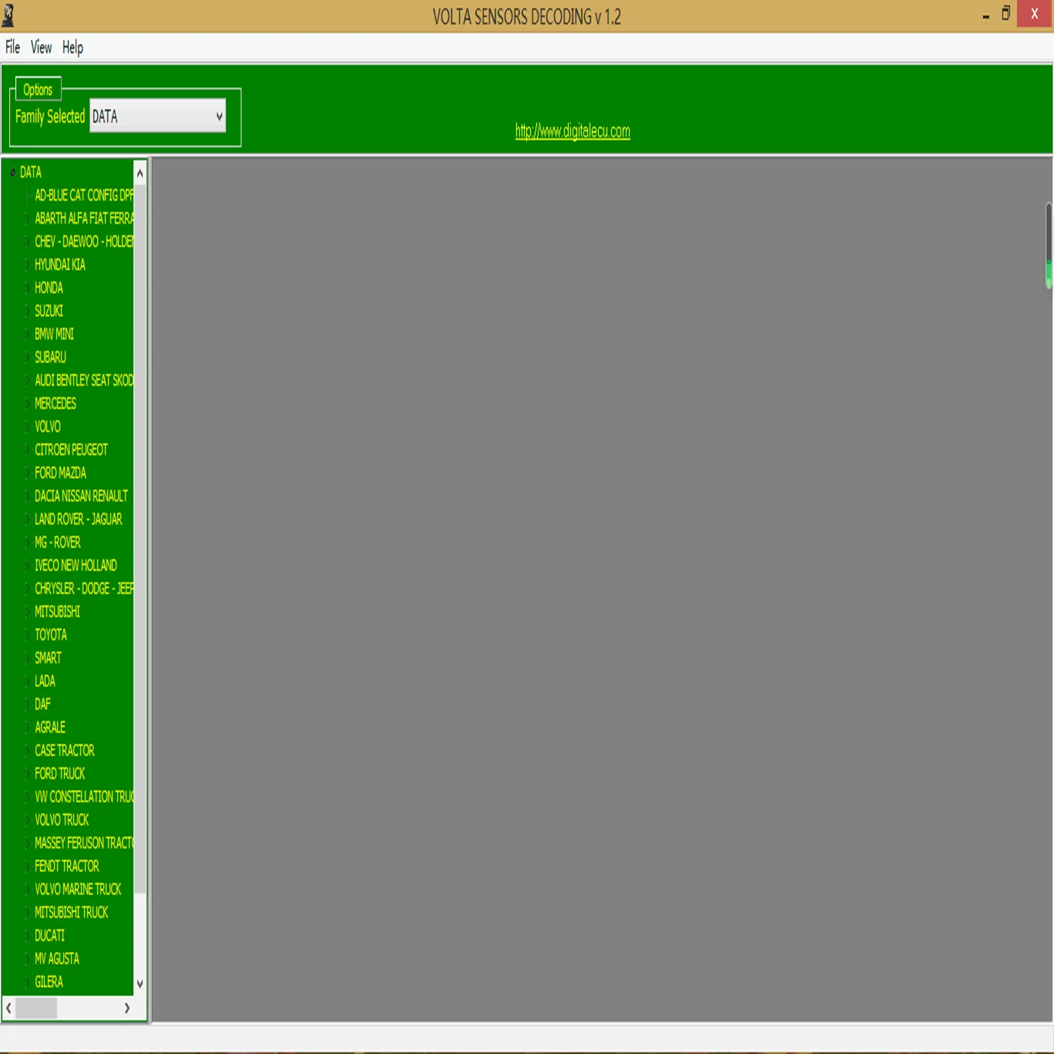Select FENDT TRACTOR in the tree
Viewport: 1054px width, 1054px height.
click(67, 867)
